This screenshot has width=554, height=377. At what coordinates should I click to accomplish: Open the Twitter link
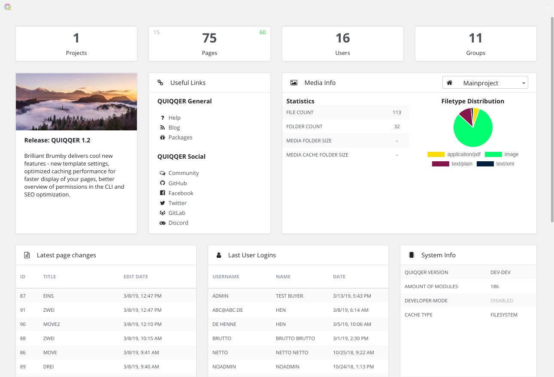(x=178, y=203)
